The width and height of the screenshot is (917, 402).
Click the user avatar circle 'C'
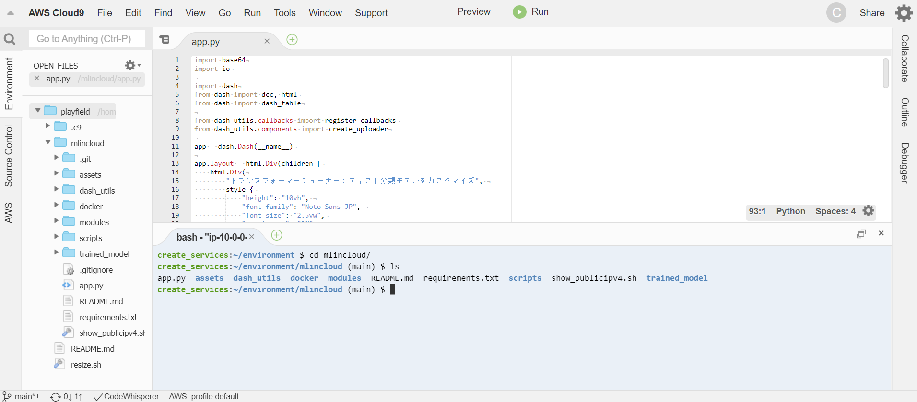tap(836, 13)
